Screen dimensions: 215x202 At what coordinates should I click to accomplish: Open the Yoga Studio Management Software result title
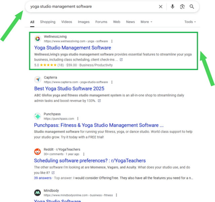coord(73,48)
